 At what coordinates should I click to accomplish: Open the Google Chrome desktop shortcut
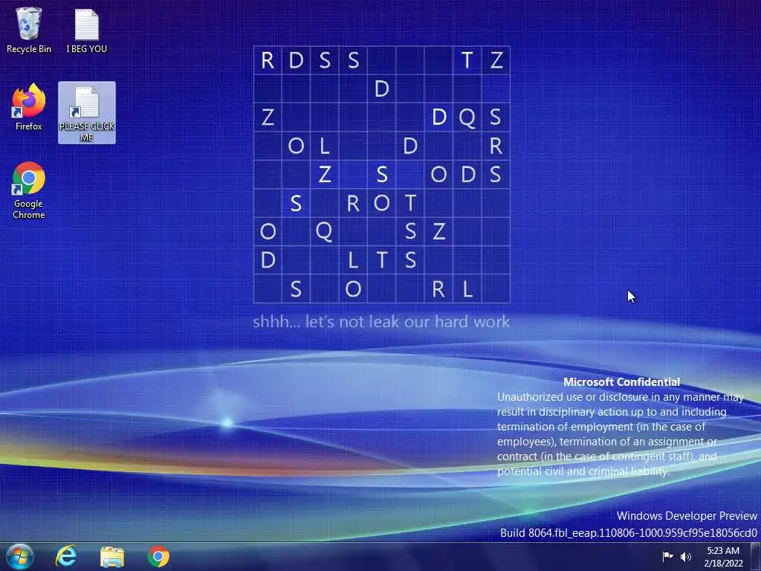tap(29, 190)
